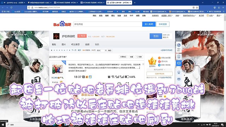Click the reader view icon in address bar
226x127 pixels.
tap(194, 7)
